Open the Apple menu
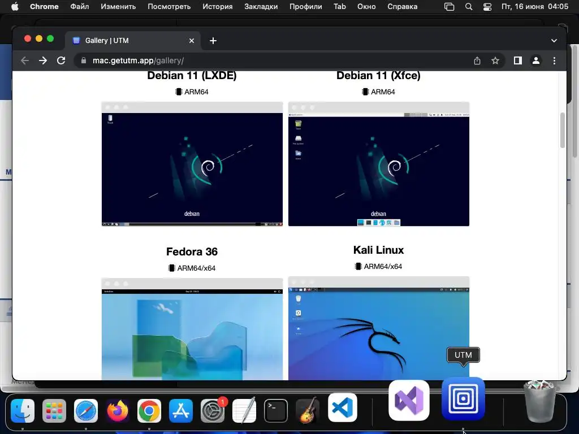Viewport: 579px width, 434px height. pyautogui.click(x=15, y=7)
